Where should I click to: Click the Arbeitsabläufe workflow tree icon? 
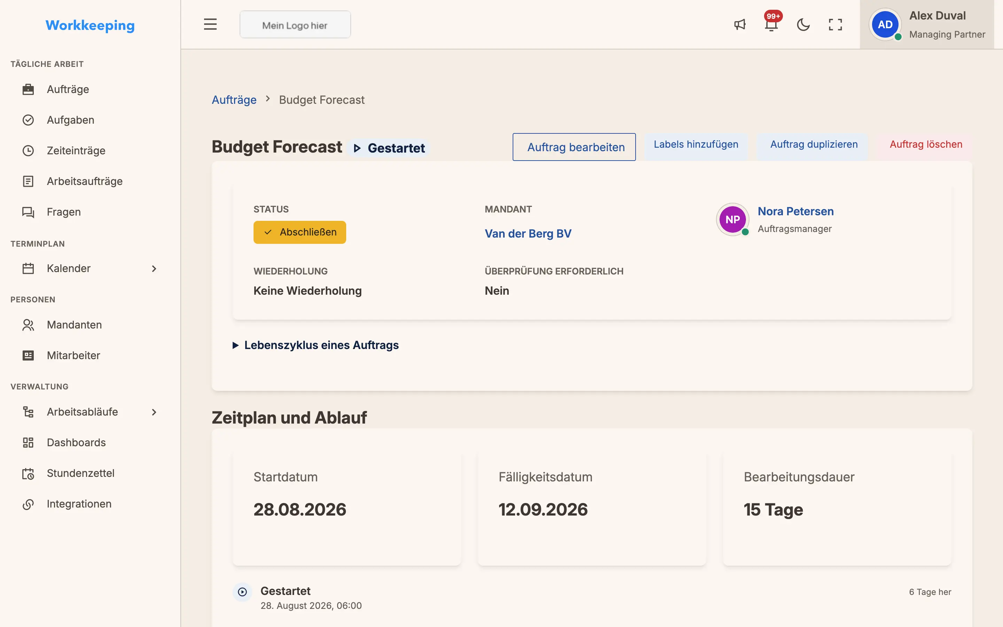coord(28,412)
